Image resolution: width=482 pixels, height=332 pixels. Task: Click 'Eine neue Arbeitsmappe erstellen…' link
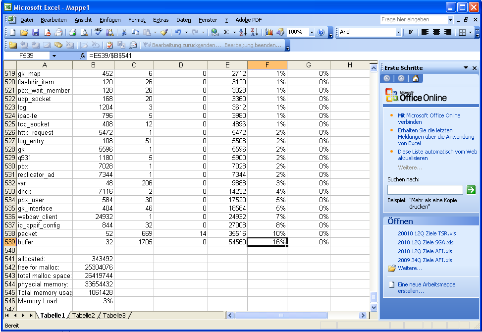[x=427, y=288]
